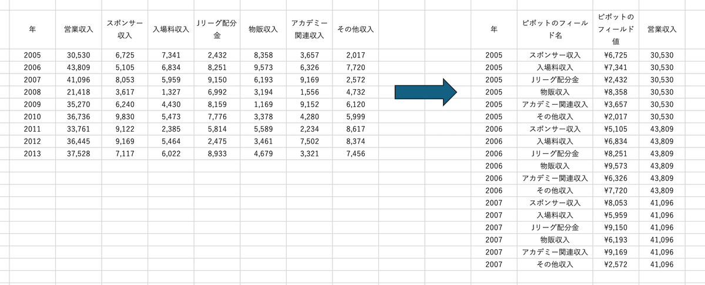Image resolution: width=705 pixels, height=285 pixels.
Task: Select the year cell 2009
Action: coord(32,104)
